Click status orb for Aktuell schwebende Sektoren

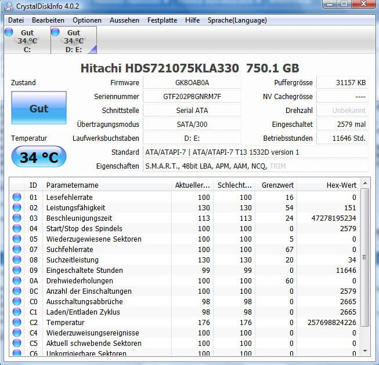(17, 343)
